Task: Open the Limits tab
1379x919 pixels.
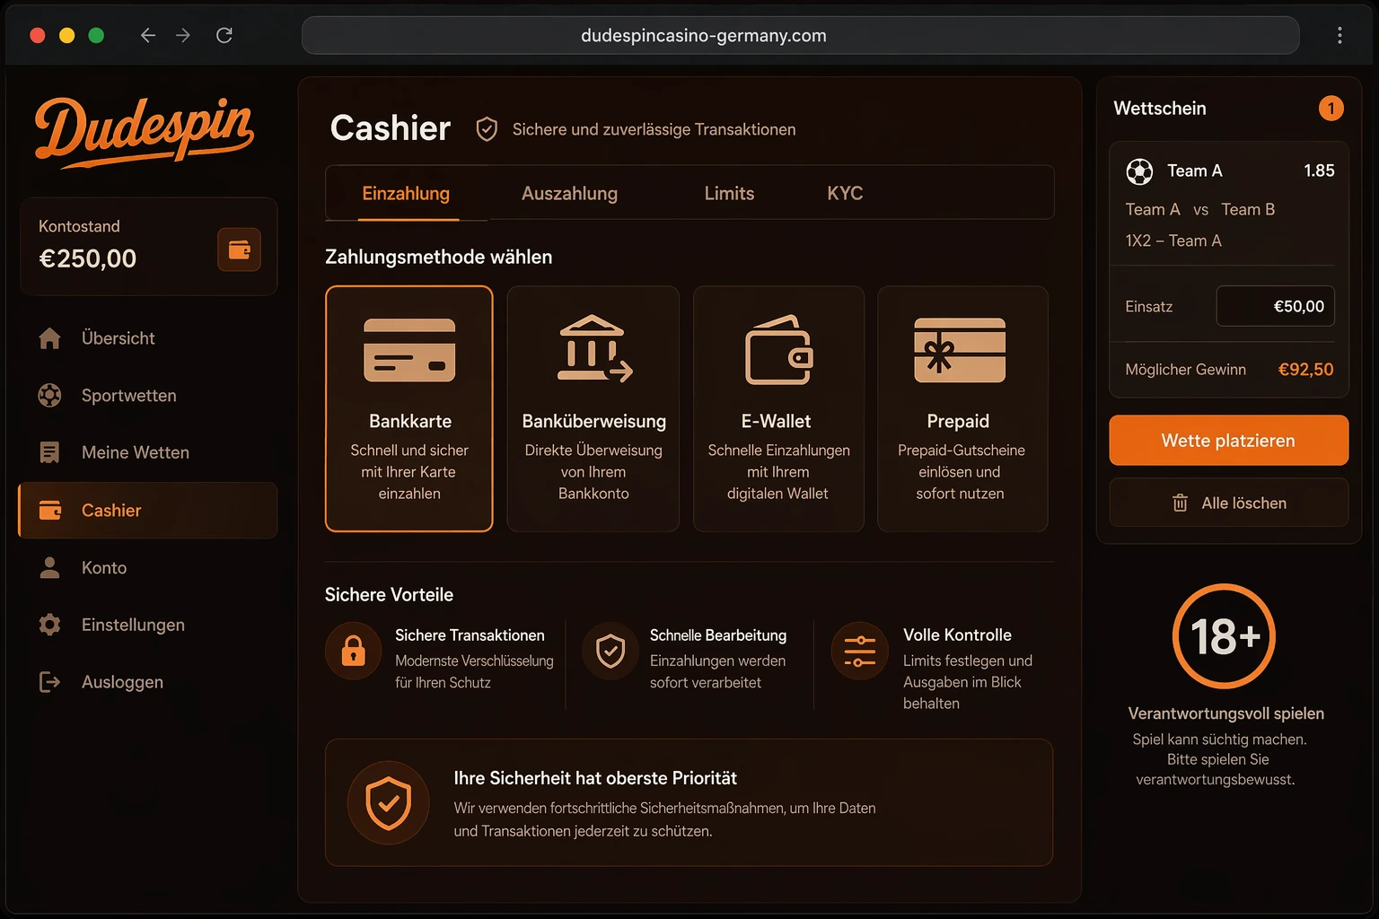Action: [x=729, y=193]
